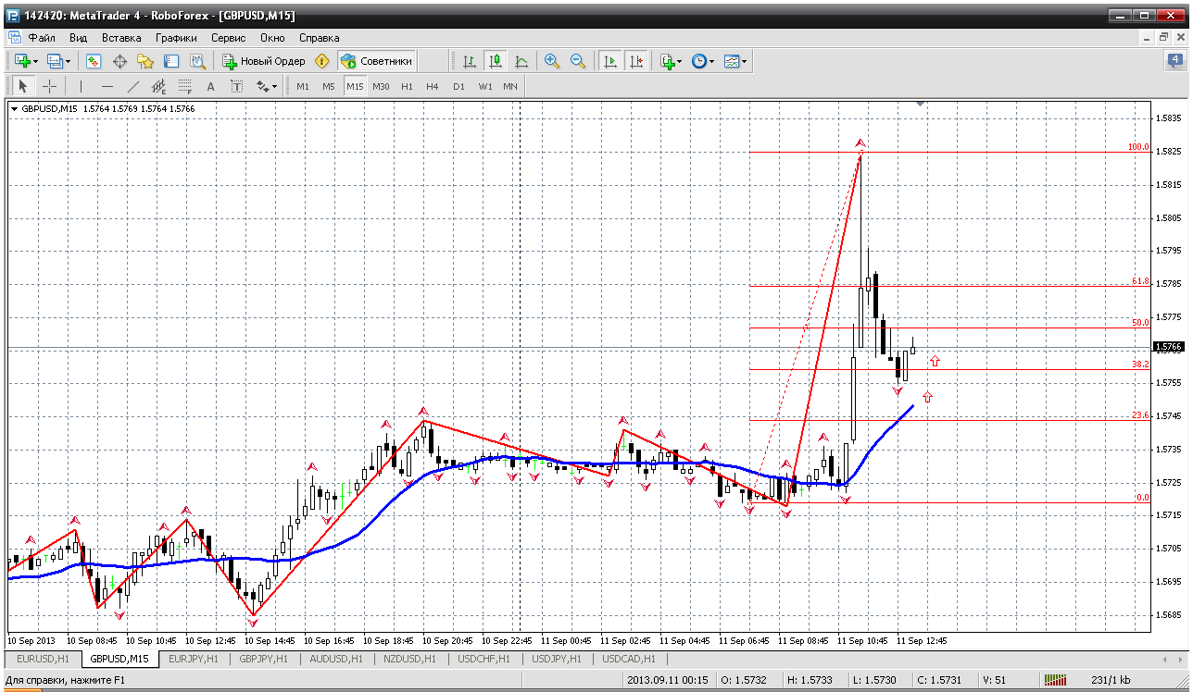Open the Вставка menu

click(121, 38)
